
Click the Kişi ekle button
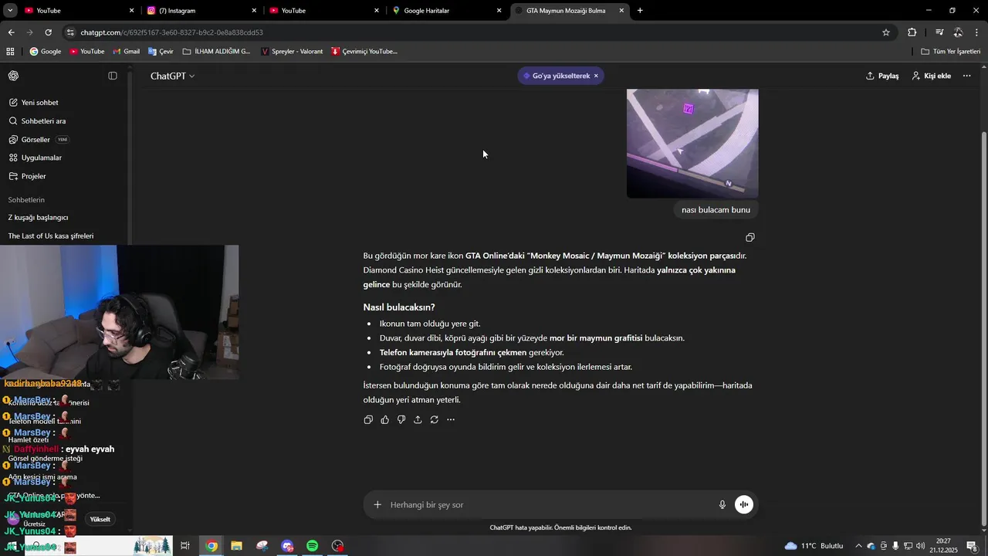tap(931, 76)
